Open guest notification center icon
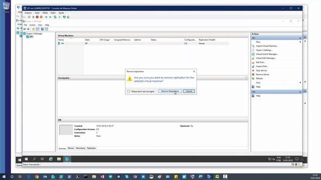This screenshot has height=180, width=321. pos(297,159)
